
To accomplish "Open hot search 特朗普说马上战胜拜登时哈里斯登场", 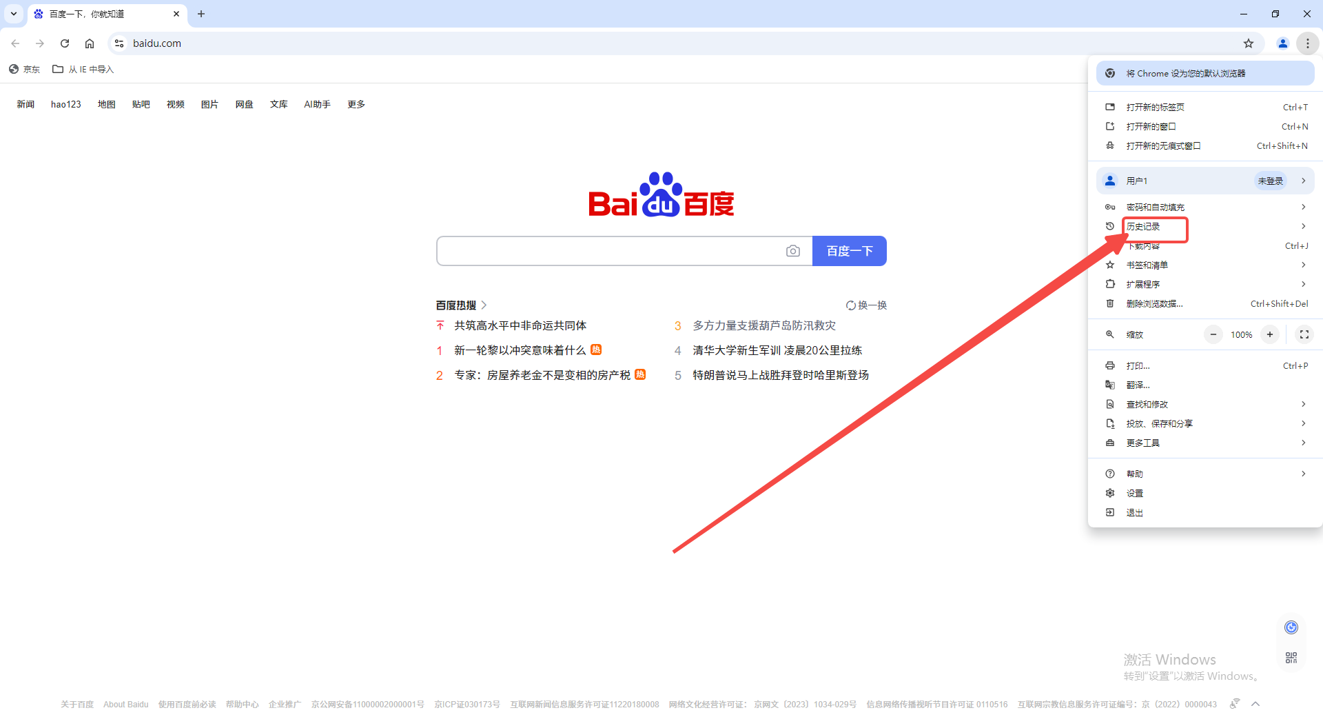I will tap(781, 375).
